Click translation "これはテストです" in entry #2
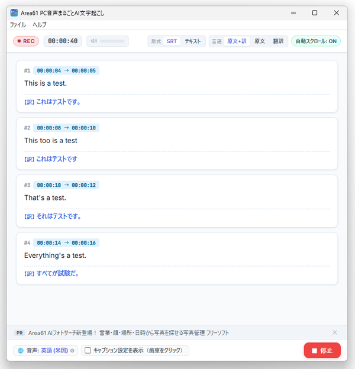Viewport: 355px width, 369px height. [x=57, y=159]
